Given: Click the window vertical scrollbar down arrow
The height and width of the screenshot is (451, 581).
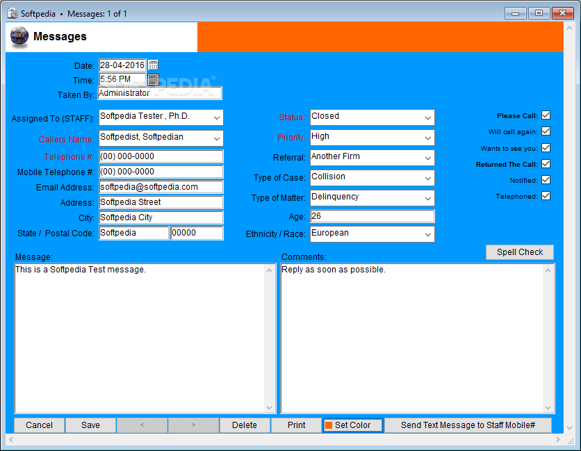Looking at the screenshot, I should (569, 427).
